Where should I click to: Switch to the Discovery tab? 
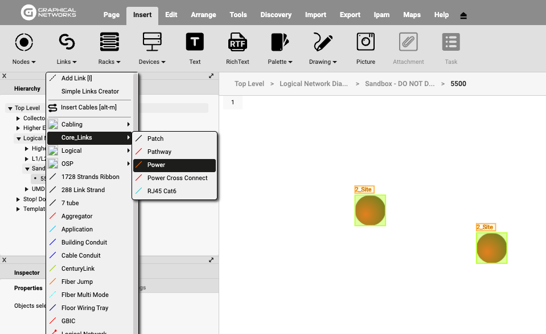pyautogui.click(x=276, y=15)
